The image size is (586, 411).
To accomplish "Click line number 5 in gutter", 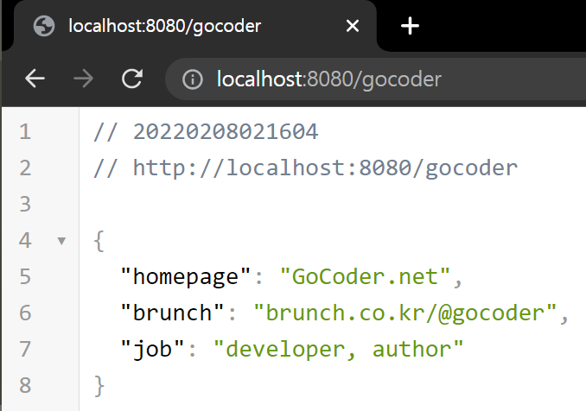I will click(x=25, y=276).
